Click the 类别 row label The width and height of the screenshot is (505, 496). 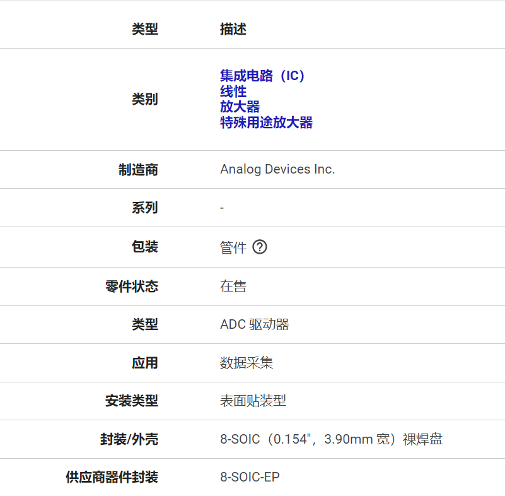[x=144, y=99]
